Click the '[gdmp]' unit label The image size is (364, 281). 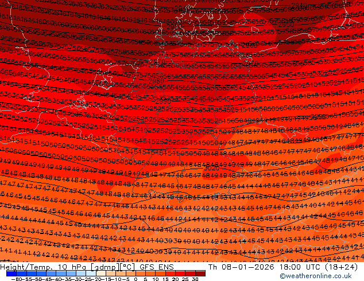[x=104, y=267]
